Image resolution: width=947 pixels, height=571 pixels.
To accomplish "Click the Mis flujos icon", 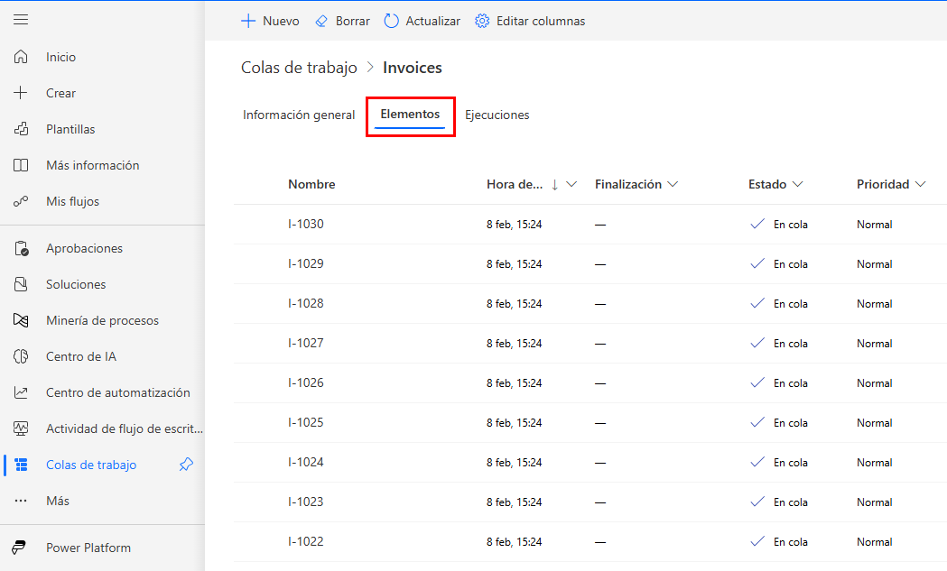I will [21, 201].
